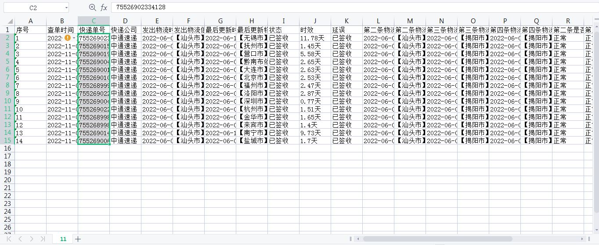Click the 【营口市】 cell
Screen dimensions: 599x245
pos(252,54)
